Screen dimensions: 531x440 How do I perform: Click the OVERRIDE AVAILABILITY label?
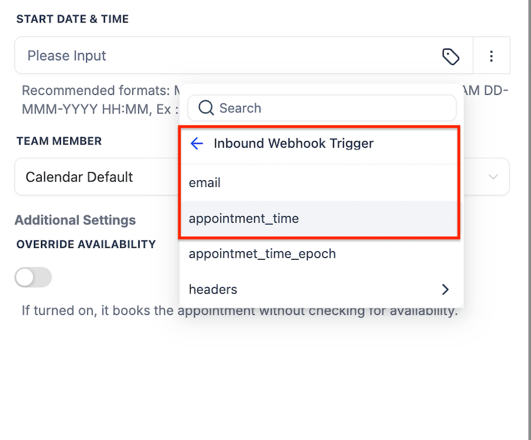(x=86, y=244)
